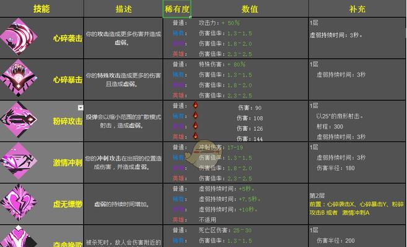Click 心碎袭击 supplement 虚弱持续时间:3秒

336,35
